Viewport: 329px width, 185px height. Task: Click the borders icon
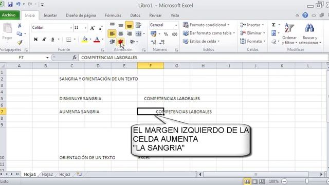[x=68, y=40]
